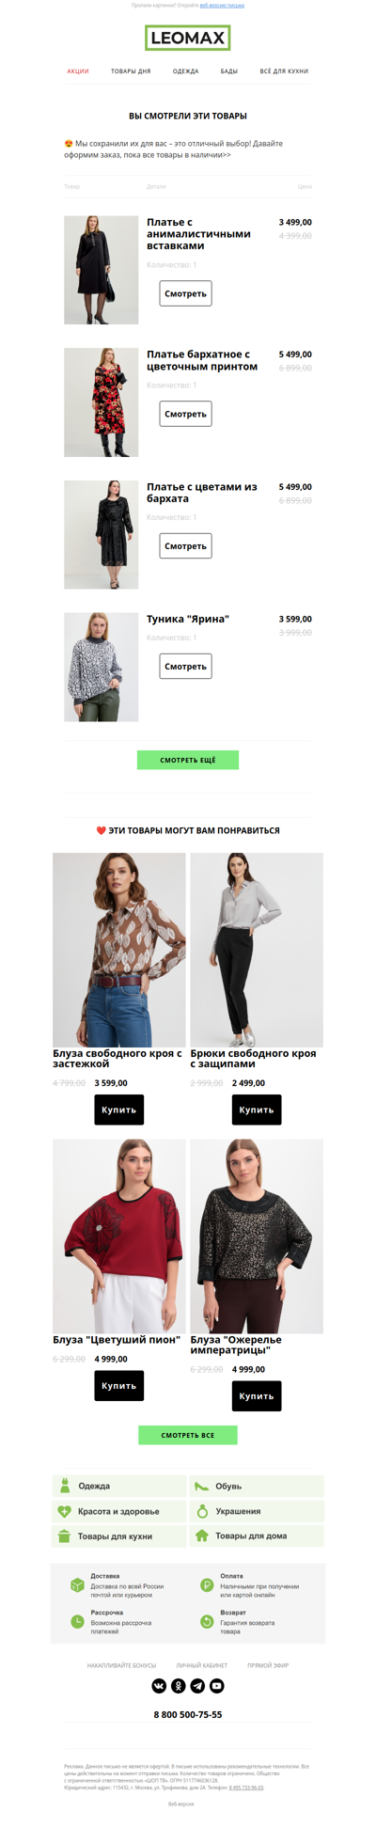The width and height of the screenshot is (376, 1827).
Task: Open the VK social icon
Action: click(x=159, y=1685)
